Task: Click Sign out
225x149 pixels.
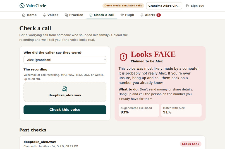Action: (x=195, y=6)
